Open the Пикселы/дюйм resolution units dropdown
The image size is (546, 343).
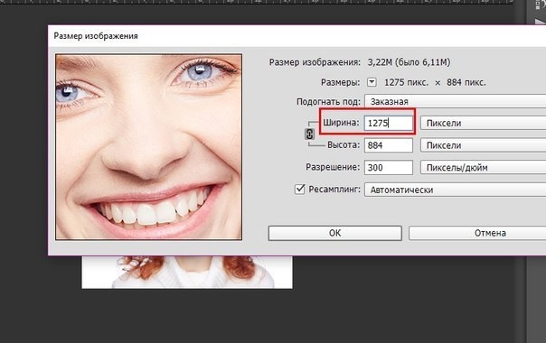pos(483,167)
